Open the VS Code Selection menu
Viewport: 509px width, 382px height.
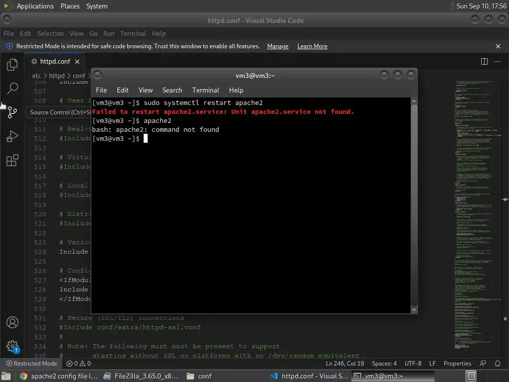(x=50, y=33)
